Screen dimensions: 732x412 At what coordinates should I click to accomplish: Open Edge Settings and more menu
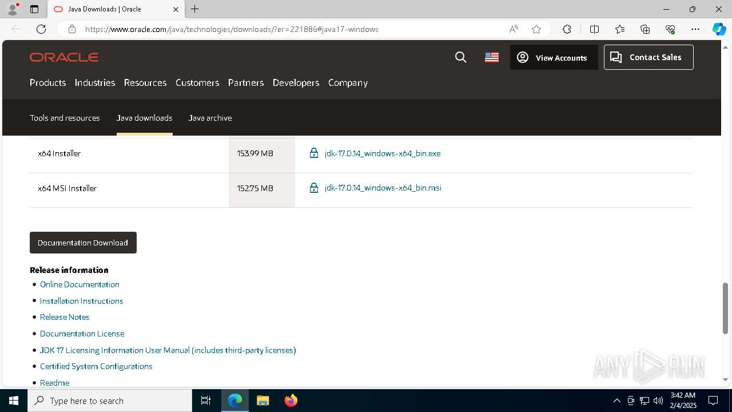point(695,29)
